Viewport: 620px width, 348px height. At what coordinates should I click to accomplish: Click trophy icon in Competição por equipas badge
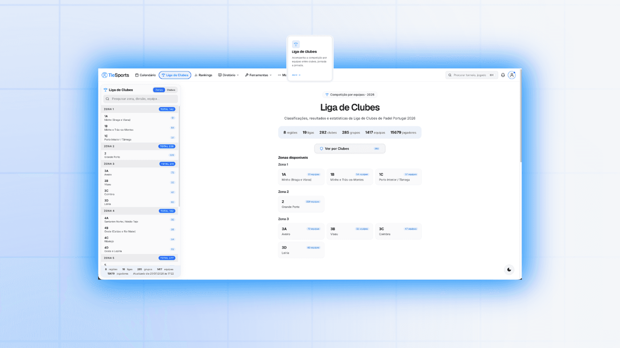[327, 95]
